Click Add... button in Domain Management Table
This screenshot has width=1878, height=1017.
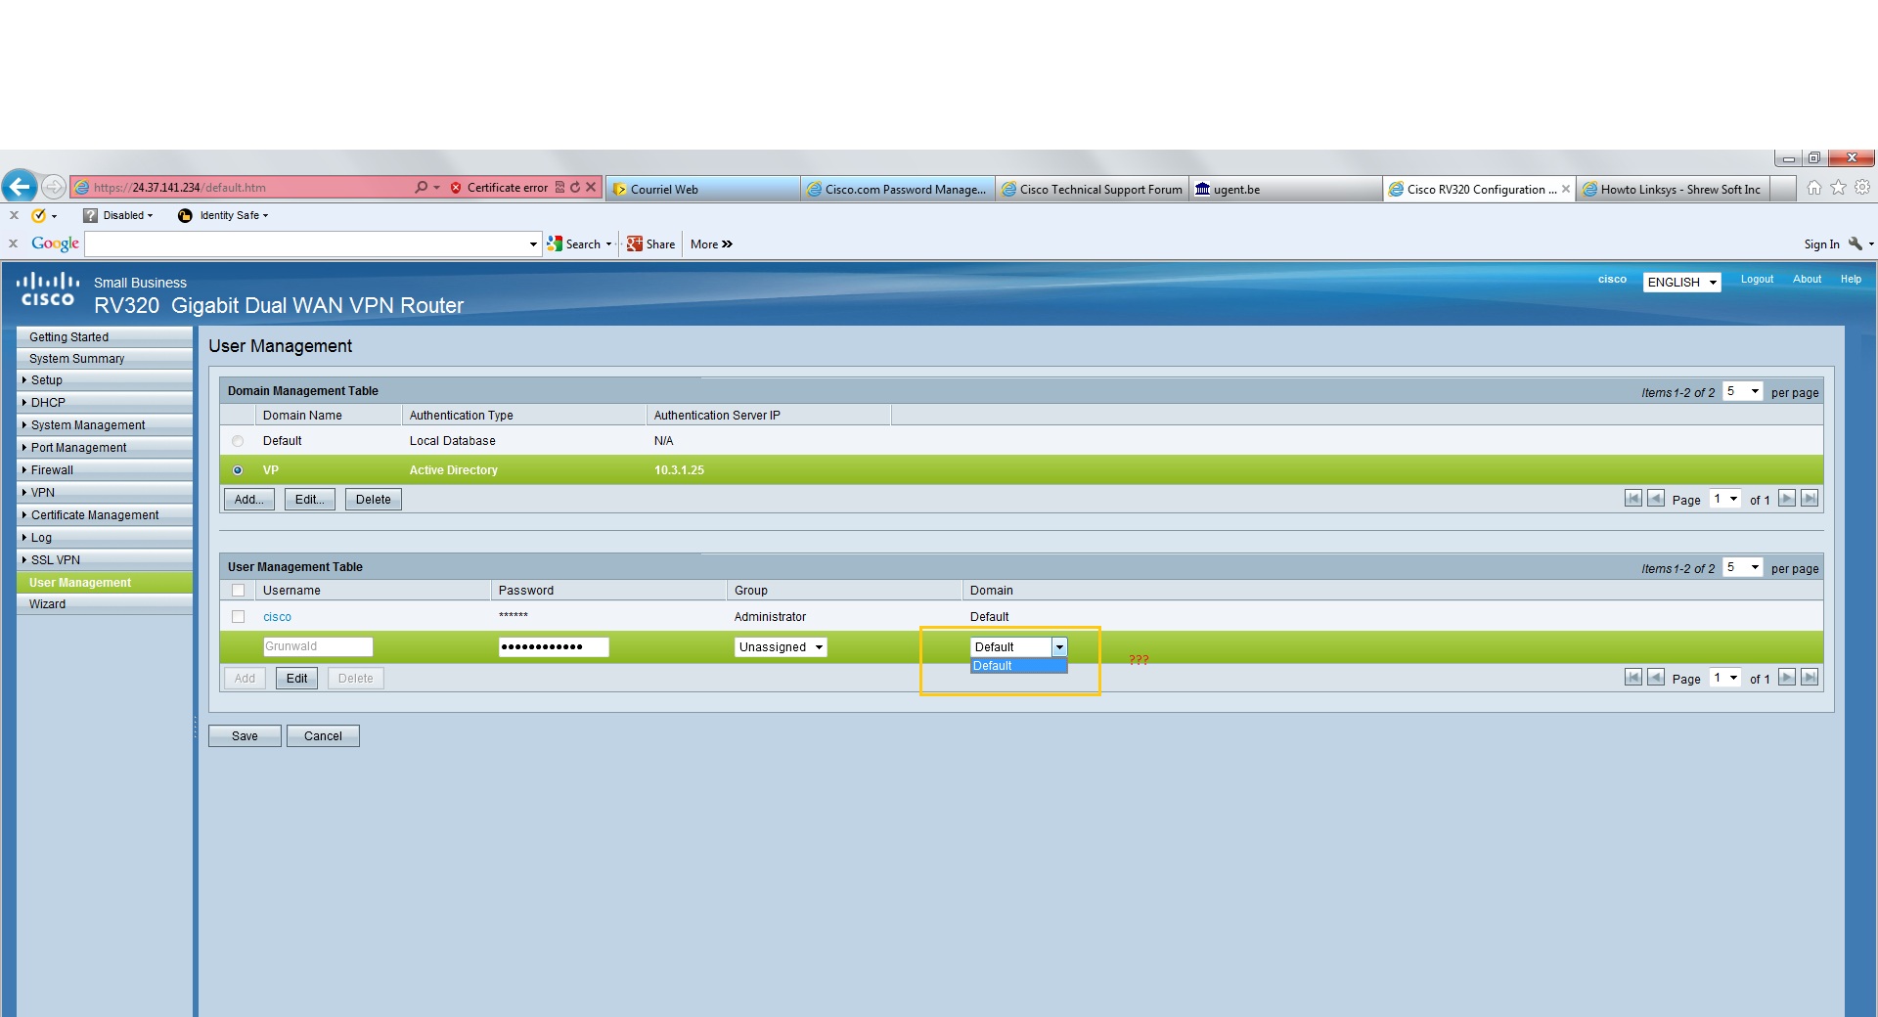point(249,500)
